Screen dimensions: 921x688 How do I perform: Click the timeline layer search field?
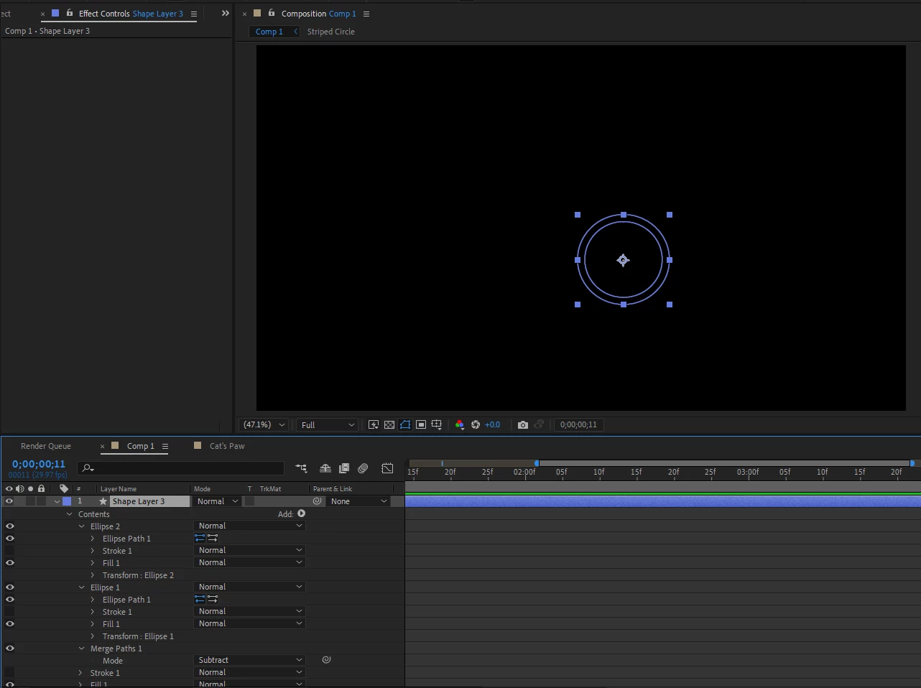(x=181, y=468)
